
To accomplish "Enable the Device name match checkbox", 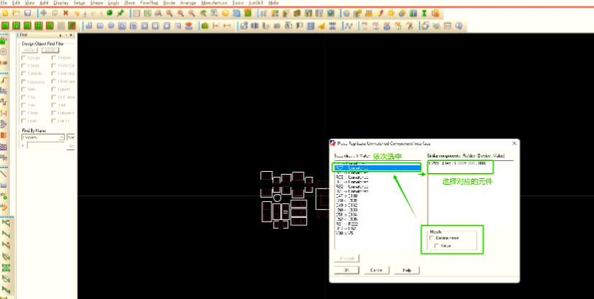I will click(x=432, y=237).
